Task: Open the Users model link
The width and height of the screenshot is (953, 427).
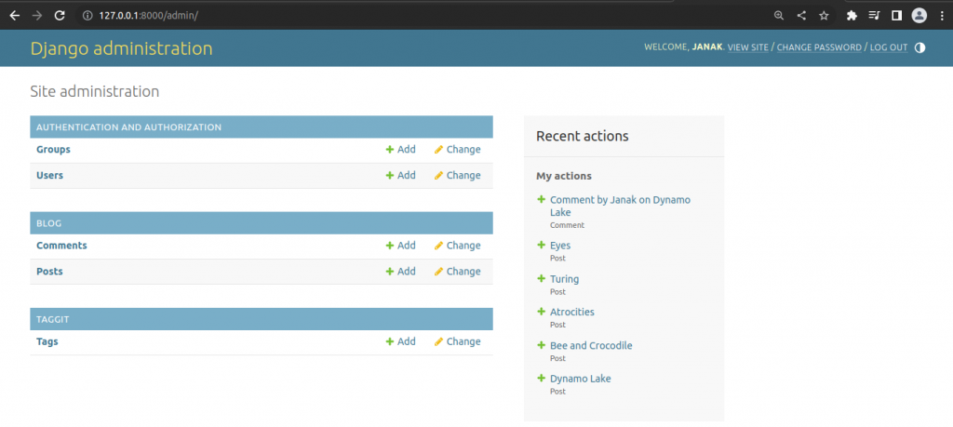Action: (x=50, y=175)
